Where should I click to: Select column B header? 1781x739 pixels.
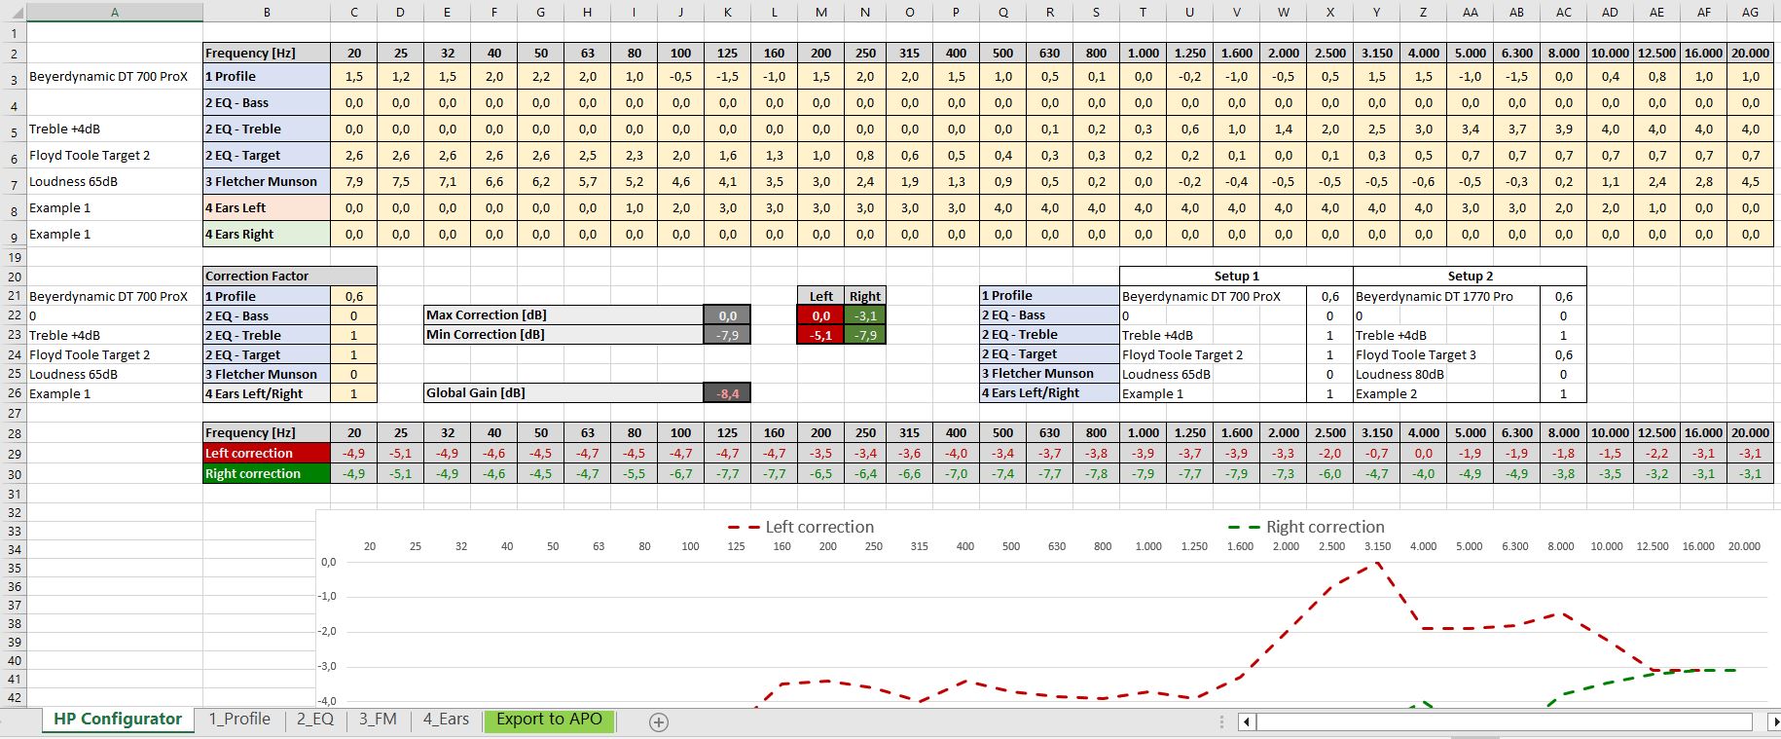click(267, 13)
